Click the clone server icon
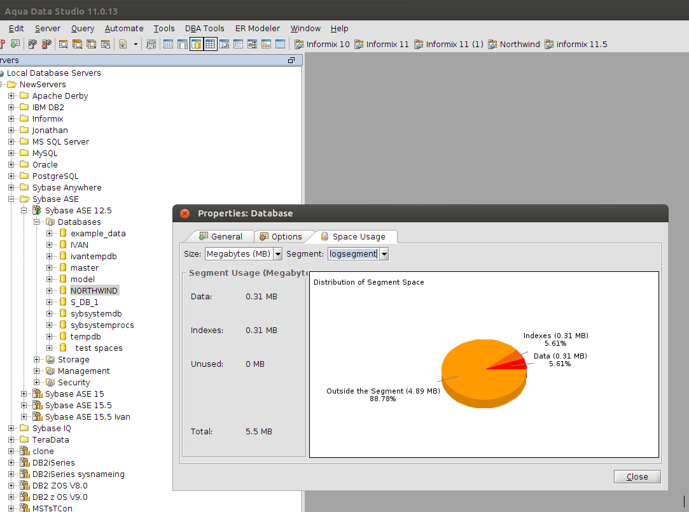The height and width of the screenshot is (512, 689). (x=25, y=451)
